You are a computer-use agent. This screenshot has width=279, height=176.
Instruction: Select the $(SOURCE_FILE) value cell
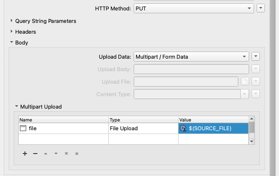(213, 129)
